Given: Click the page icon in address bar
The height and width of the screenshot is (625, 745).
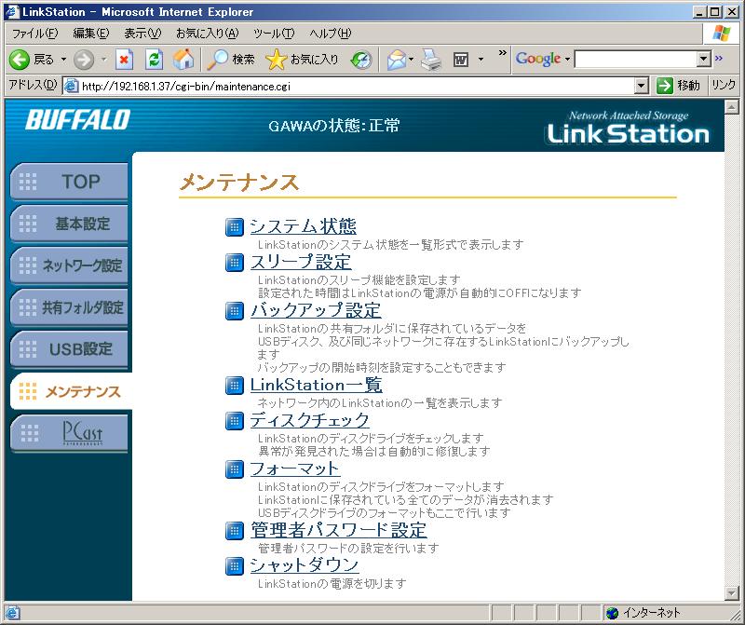Looking at the screenshot, I should [x=72, y=86].
